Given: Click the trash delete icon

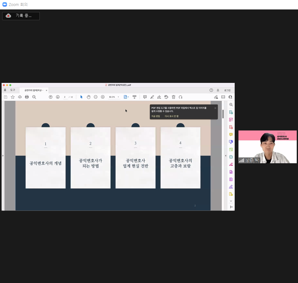Looking at the screenshot, I should [174, 97].
